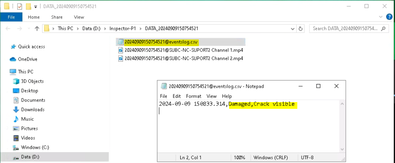Select the Channel 2.mp4 video file
The width and height of the screenshot is (395, 163).
tap(181, 58)
